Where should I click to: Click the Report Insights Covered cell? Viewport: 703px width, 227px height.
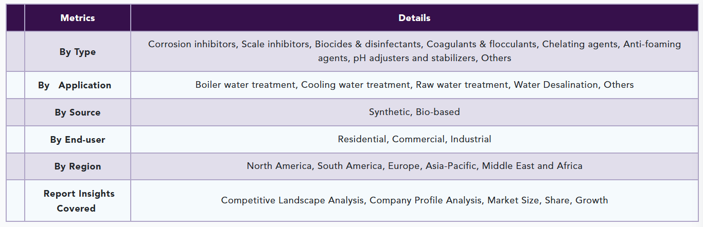click(x=78, y=201)
